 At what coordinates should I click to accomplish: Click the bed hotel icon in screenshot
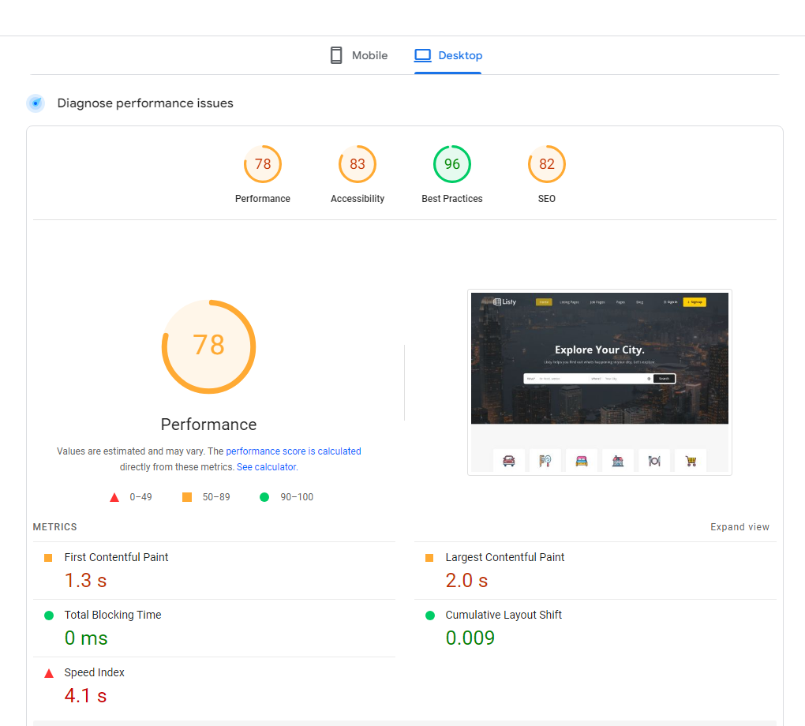pos(582,461)
